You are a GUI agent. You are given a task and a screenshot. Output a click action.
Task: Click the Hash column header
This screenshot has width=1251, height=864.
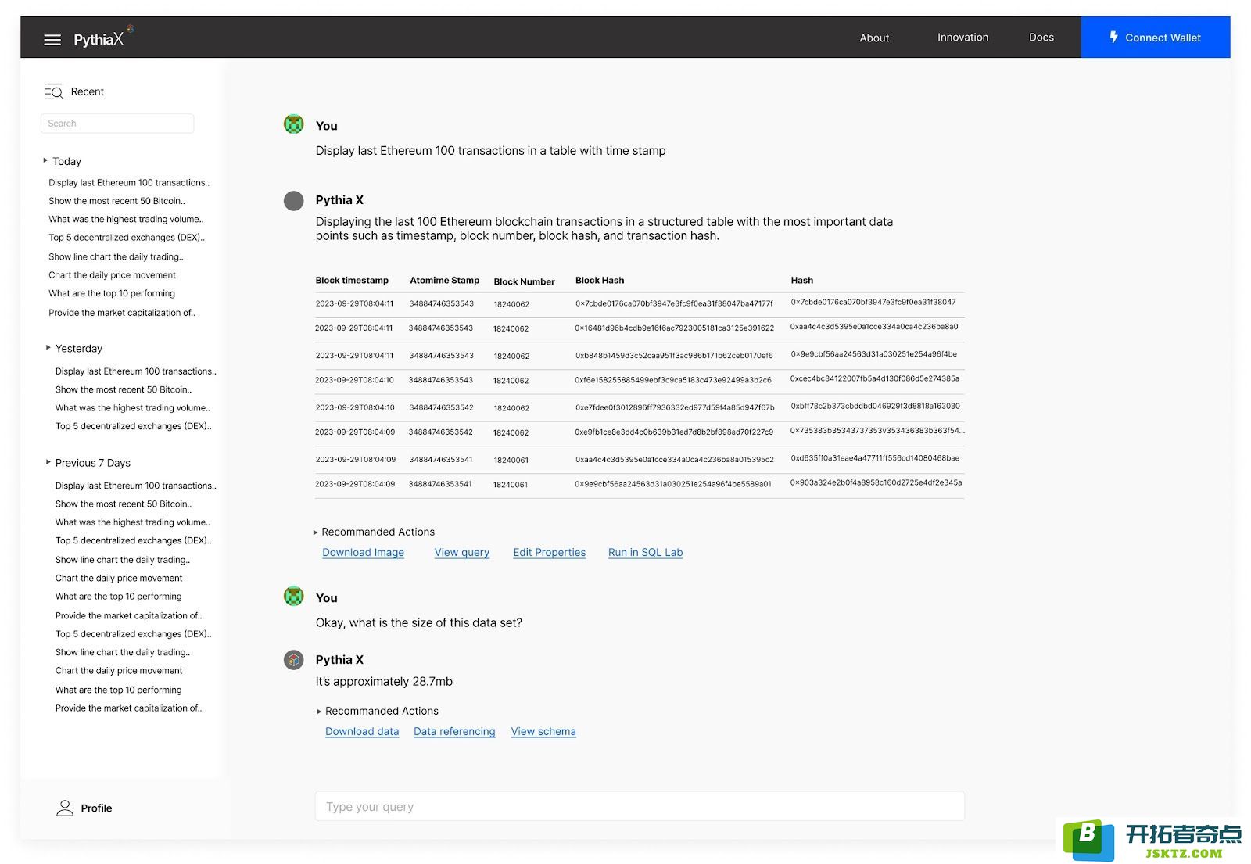[801, 280]
